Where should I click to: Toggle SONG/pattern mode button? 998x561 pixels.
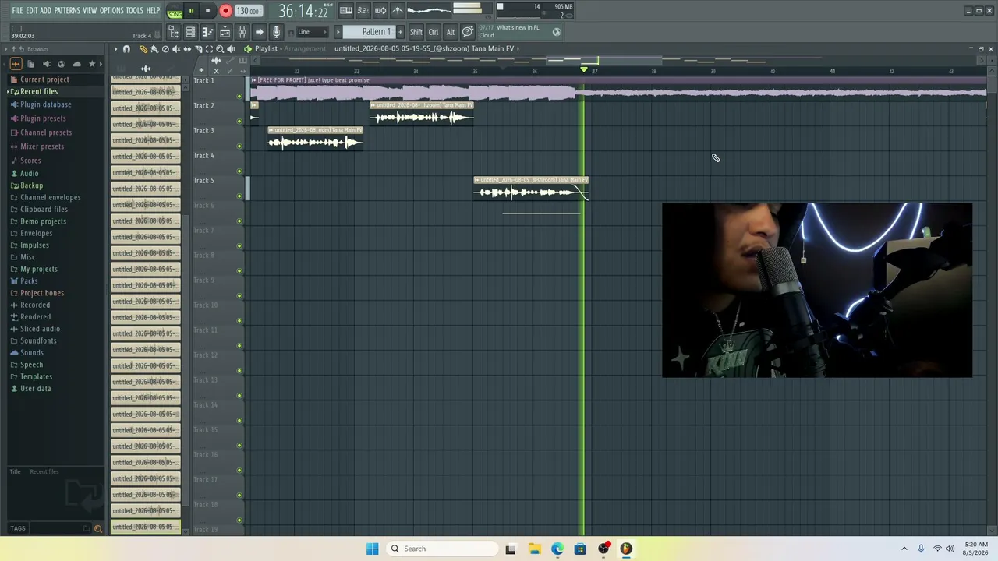(175, 11)
